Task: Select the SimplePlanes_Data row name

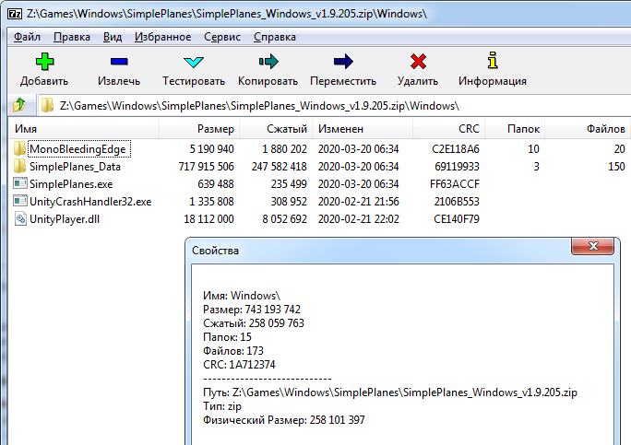Action: point(75,167)
